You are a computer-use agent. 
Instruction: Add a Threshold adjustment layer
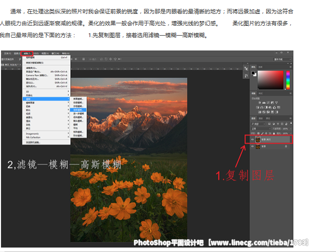tap(268, 112)
